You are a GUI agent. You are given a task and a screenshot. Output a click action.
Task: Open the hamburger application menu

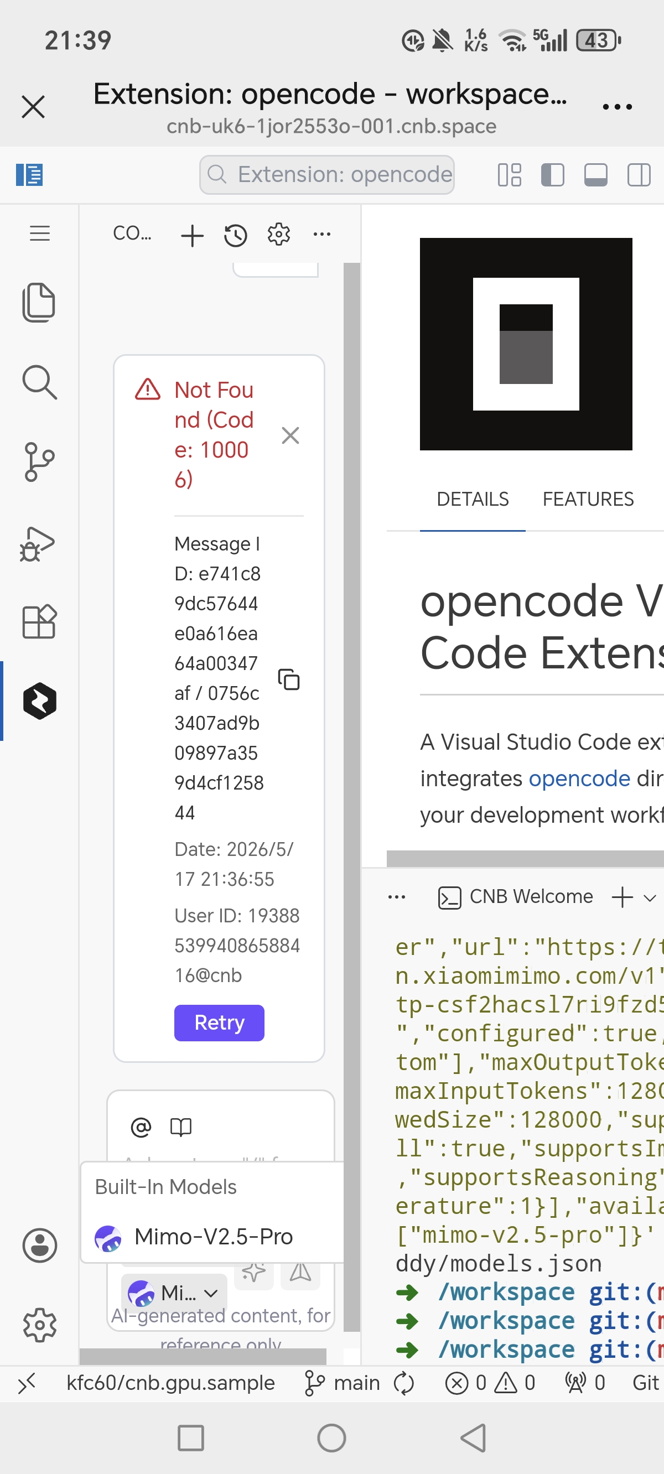[x=39, y=233]
